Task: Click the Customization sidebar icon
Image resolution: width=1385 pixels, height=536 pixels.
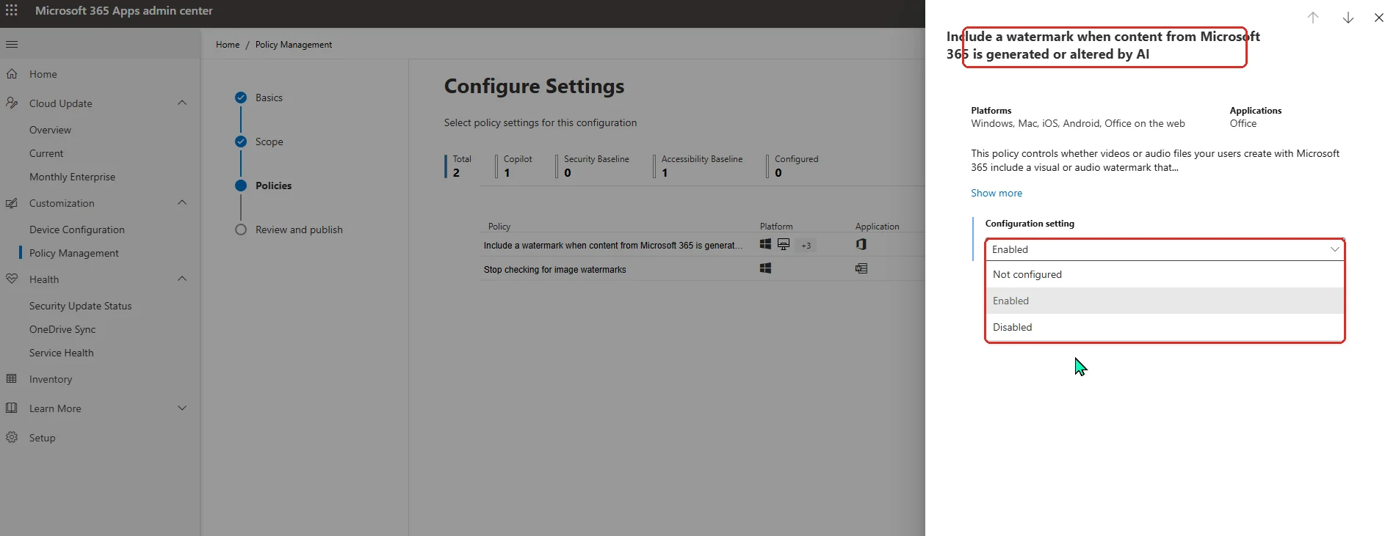Action: click(x=12, y=203)
